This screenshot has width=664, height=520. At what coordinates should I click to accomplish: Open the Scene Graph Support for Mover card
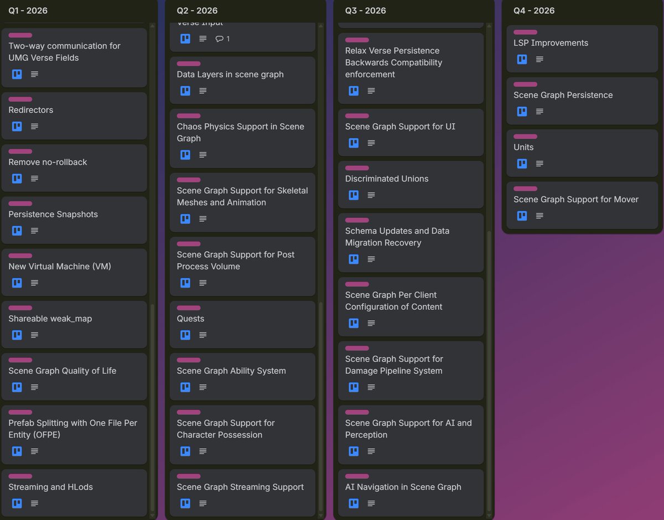[x=582, y=205]
